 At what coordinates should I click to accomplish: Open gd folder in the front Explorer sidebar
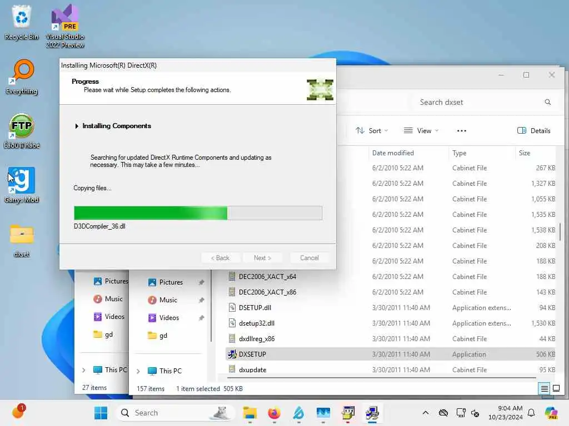pos(163,336)
